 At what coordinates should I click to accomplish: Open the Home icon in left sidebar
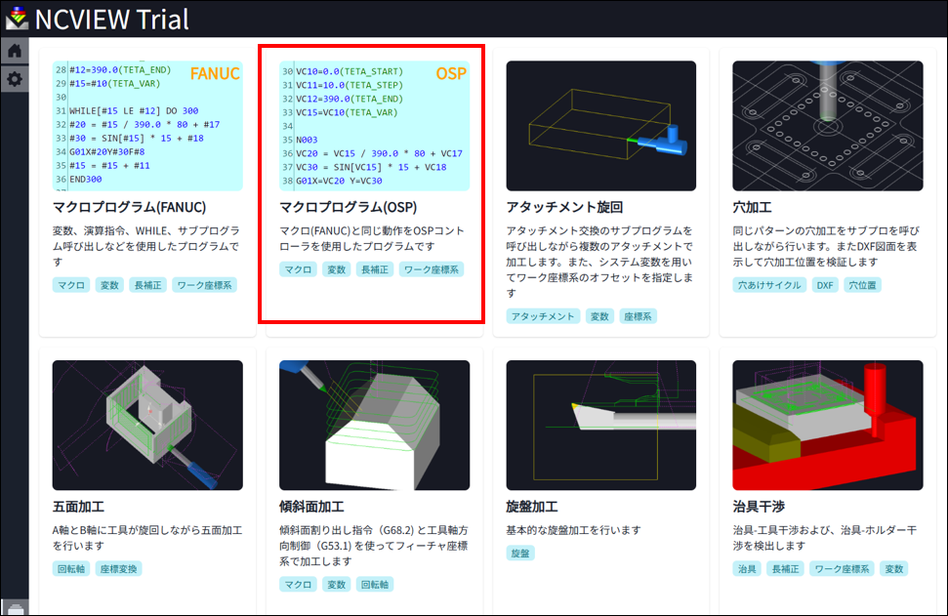pyautogui.click(x=14, y=51)
